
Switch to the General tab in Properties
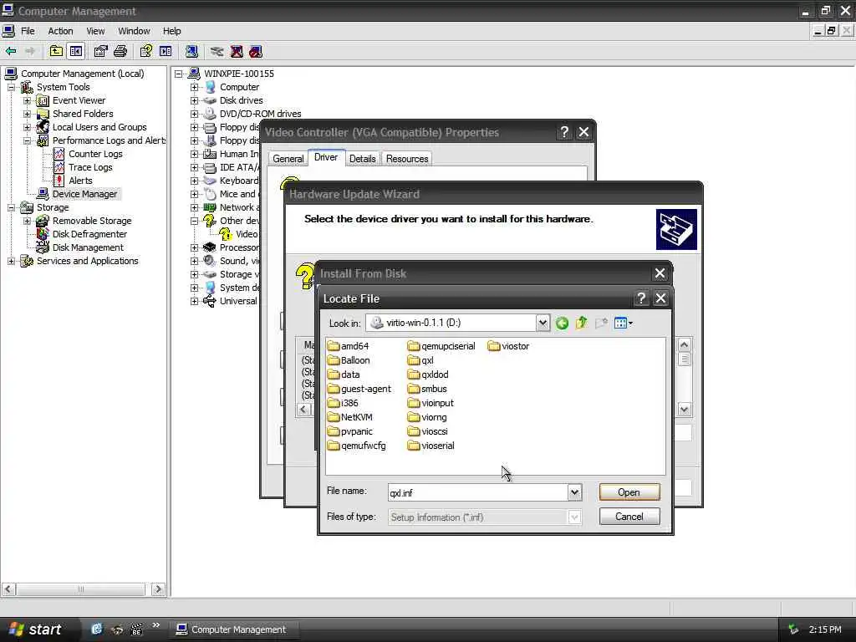click(288, 159)
